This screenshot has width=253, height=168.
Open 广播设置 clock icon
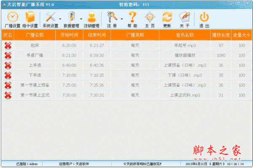13,17
